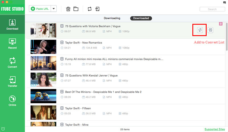Click the '15:19' duration value
This screenshot has height=132, width=228.
68,64
